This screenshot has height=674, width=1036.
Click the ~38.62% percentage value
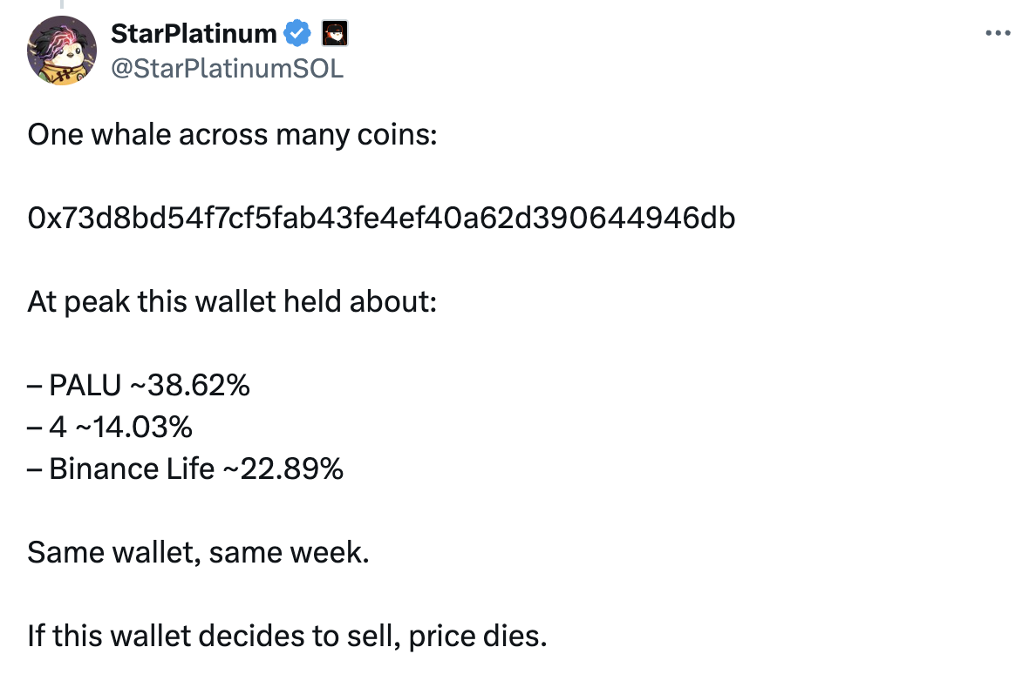(189, 386)
